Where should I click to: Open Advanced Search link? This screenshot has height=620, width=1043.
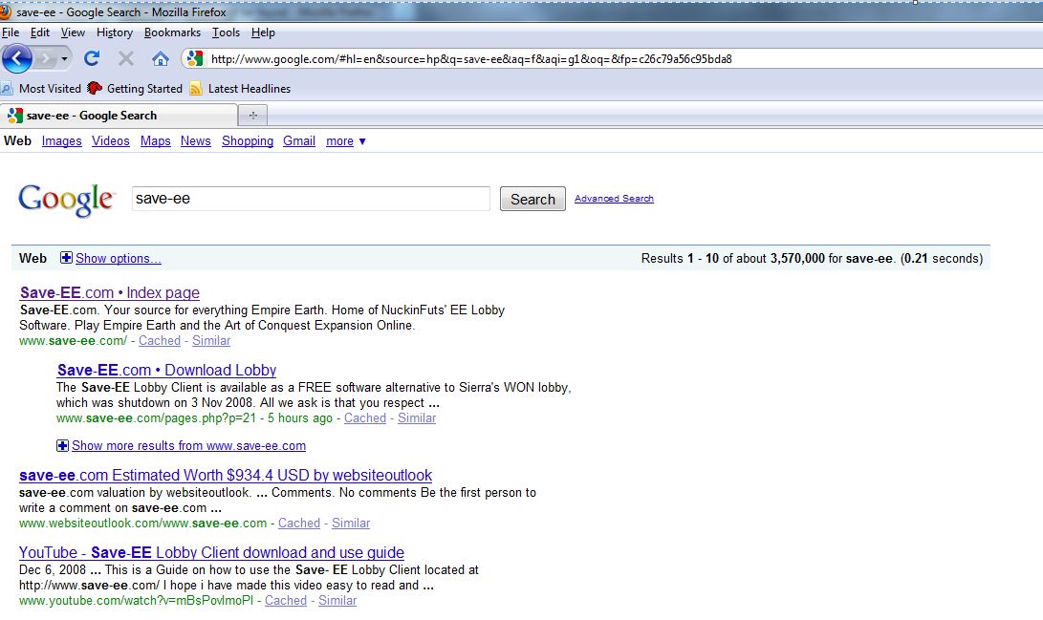[x=614, y=199]
